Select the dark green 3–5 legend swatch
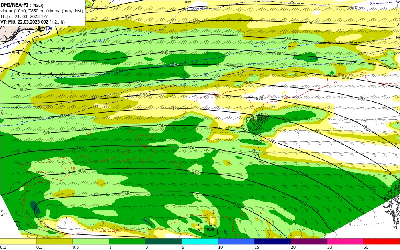The image size is (400, 250). [x=164, y=242]
